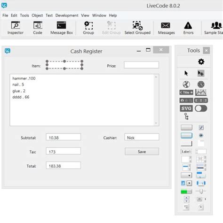The image size is (223, 223).
Task: Click the selected Item field
Action: (64, 65)
